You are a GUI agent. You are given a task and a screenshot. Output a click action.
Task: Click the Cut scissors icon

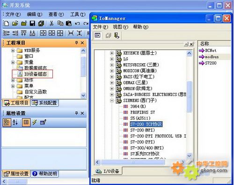pos(51,23)
